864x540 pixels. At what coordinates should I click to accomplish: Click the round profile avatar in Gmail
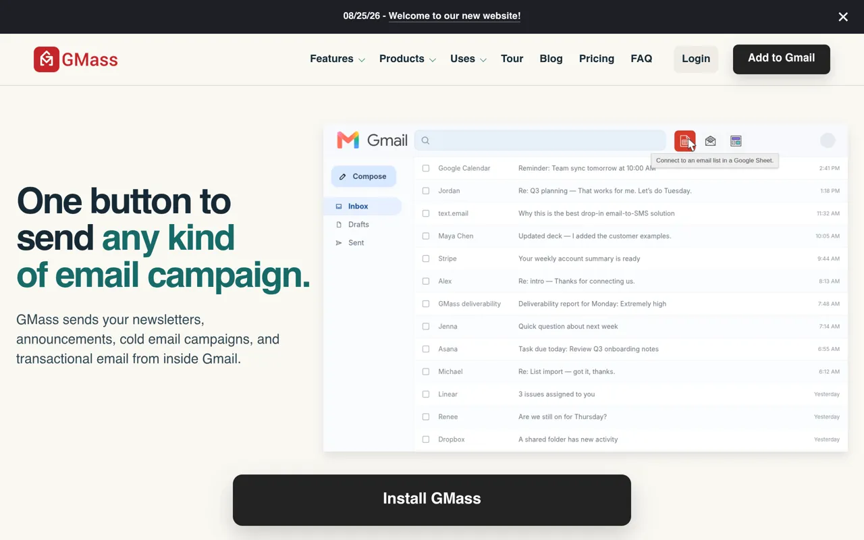tap(828, 140)
